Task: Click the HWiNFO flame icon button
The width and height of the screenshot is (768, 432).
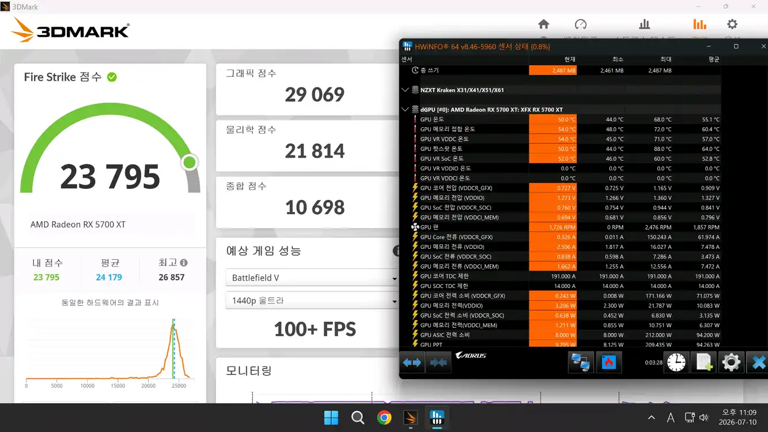Action: [608, 362]
